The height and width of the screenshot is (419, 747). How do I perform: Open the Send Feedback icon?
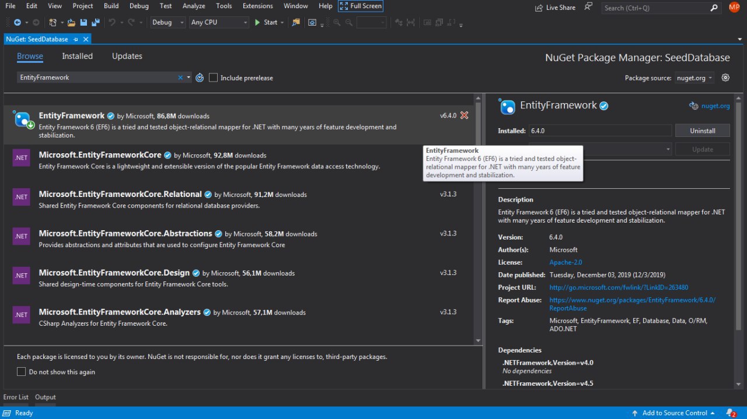[x=588, y=7]
